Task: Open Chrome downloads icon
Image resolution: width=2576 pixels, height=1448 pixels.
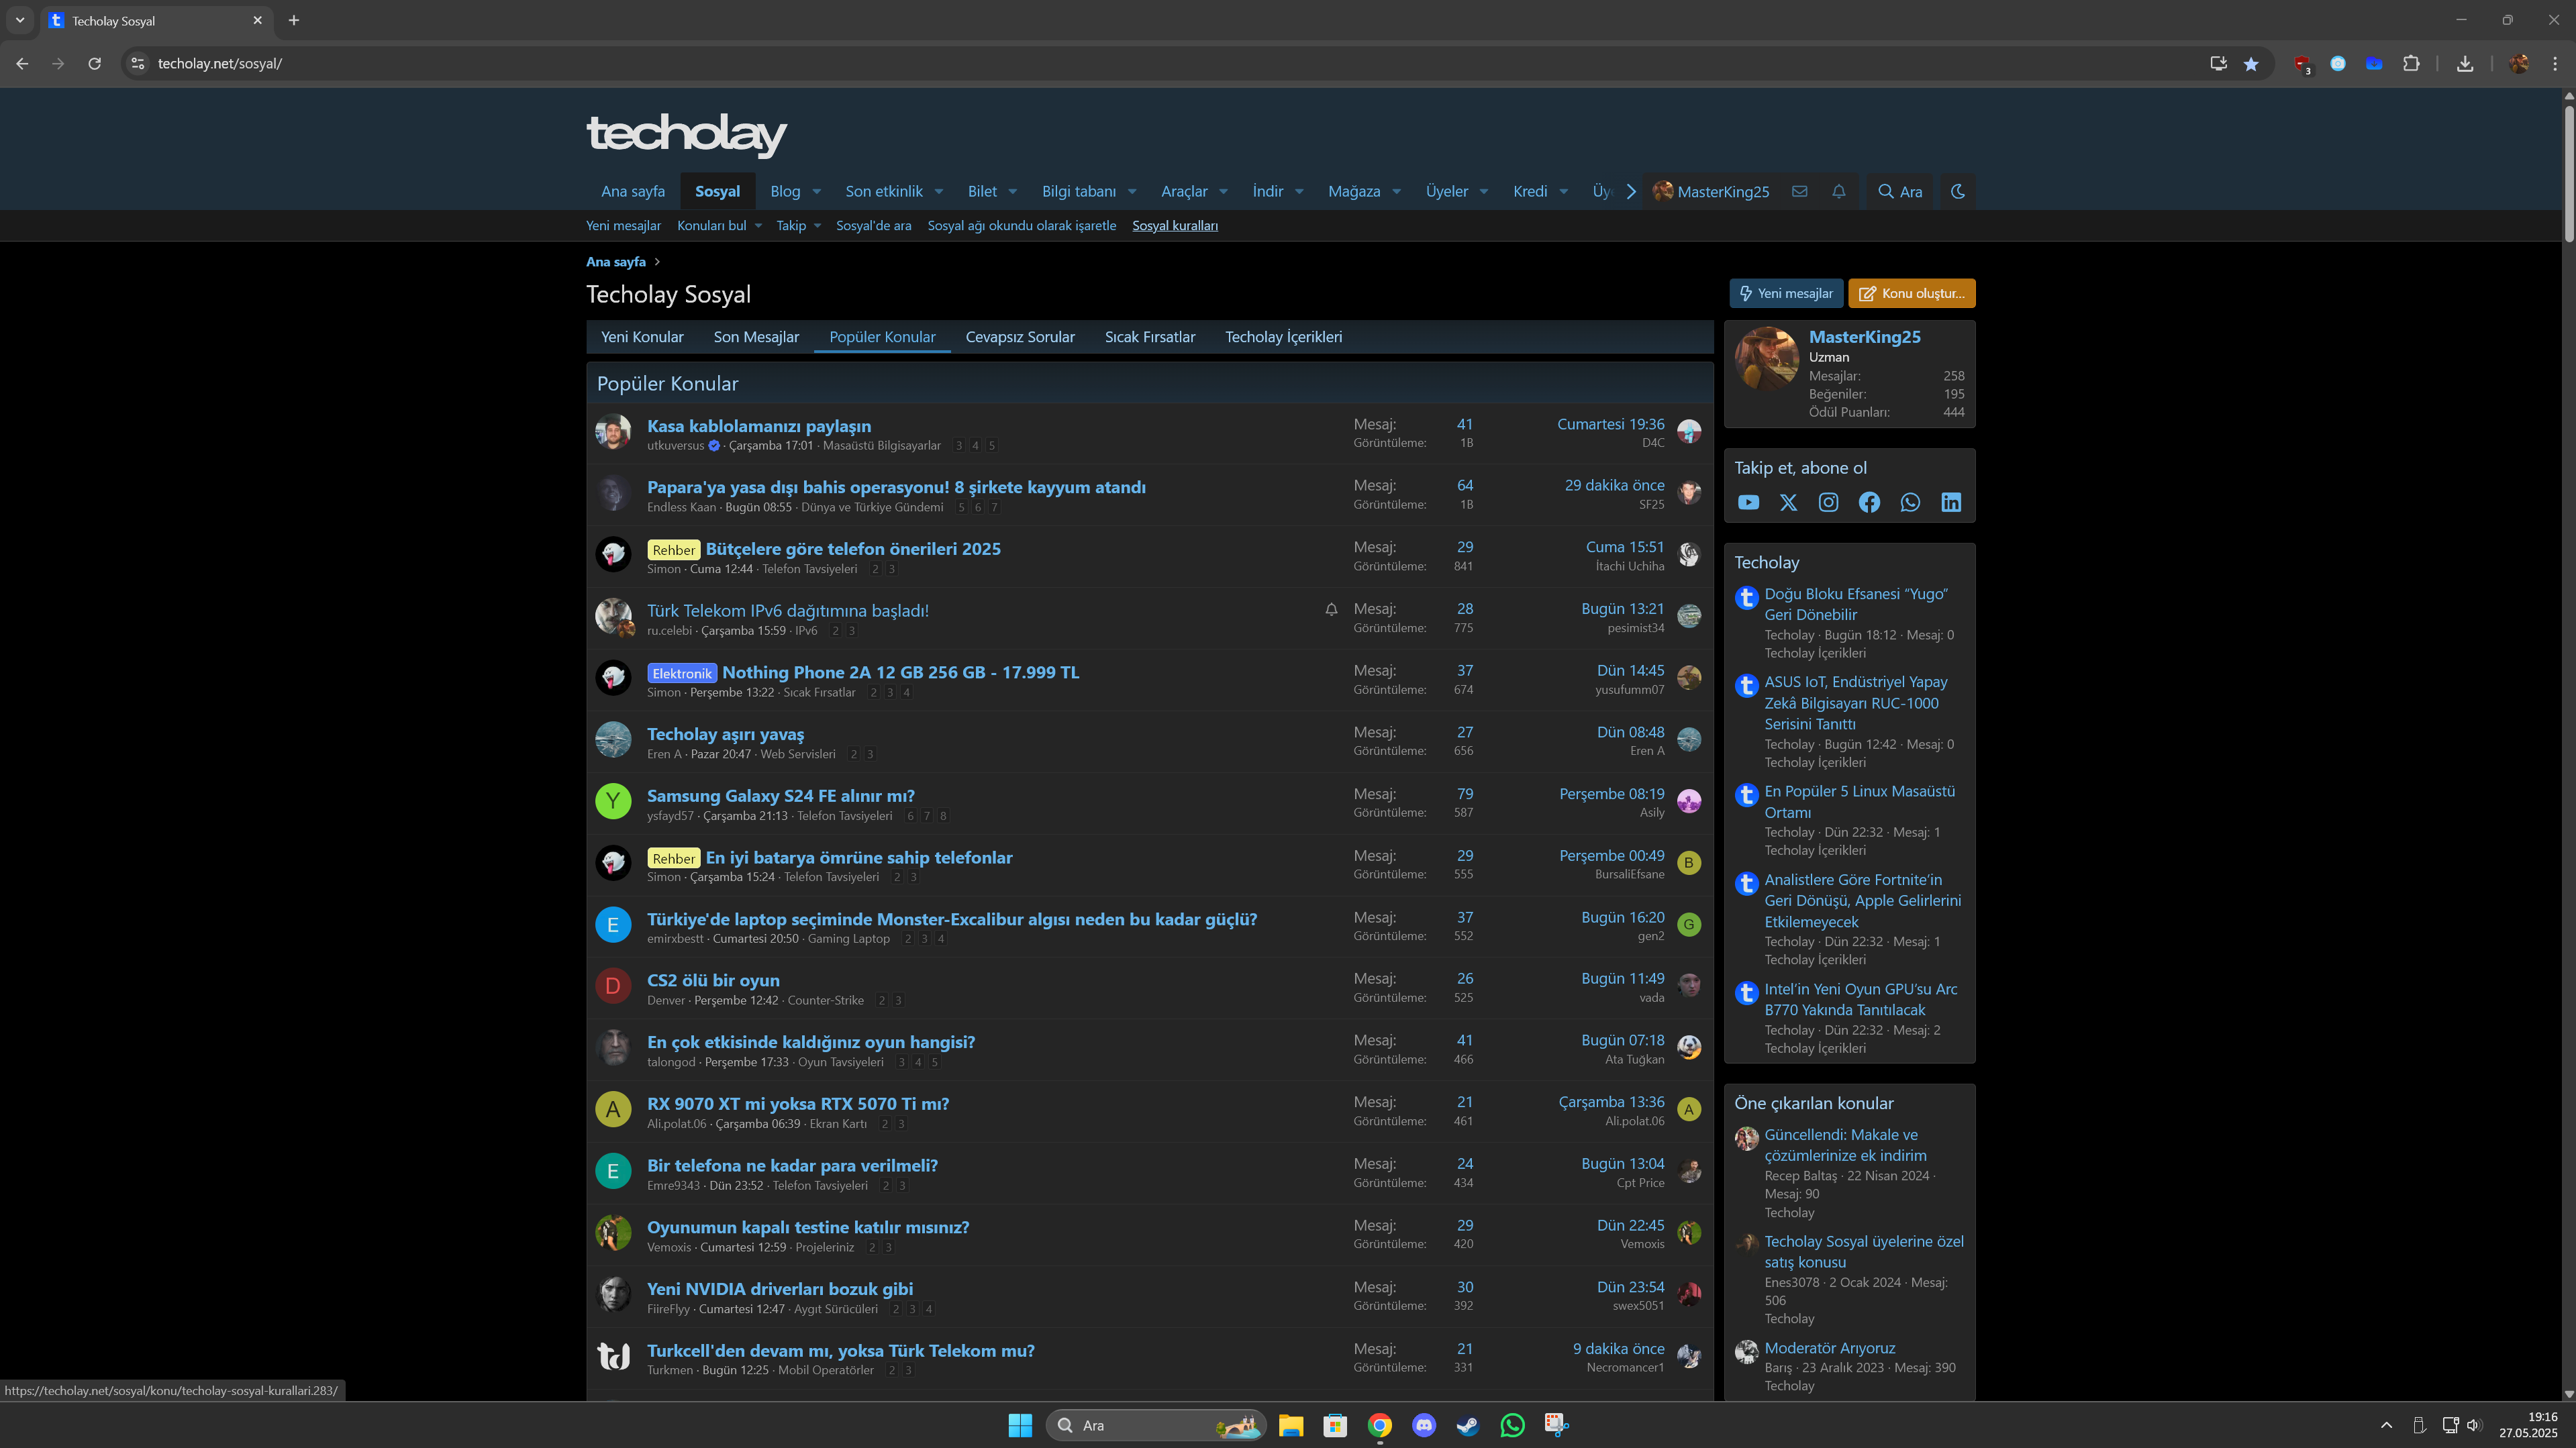Action: pos(2465,63)
